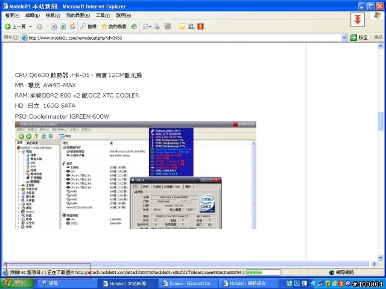Open the Mail button dropdown arrow
The height and width of the screenshot is (289, 386).
150,26
